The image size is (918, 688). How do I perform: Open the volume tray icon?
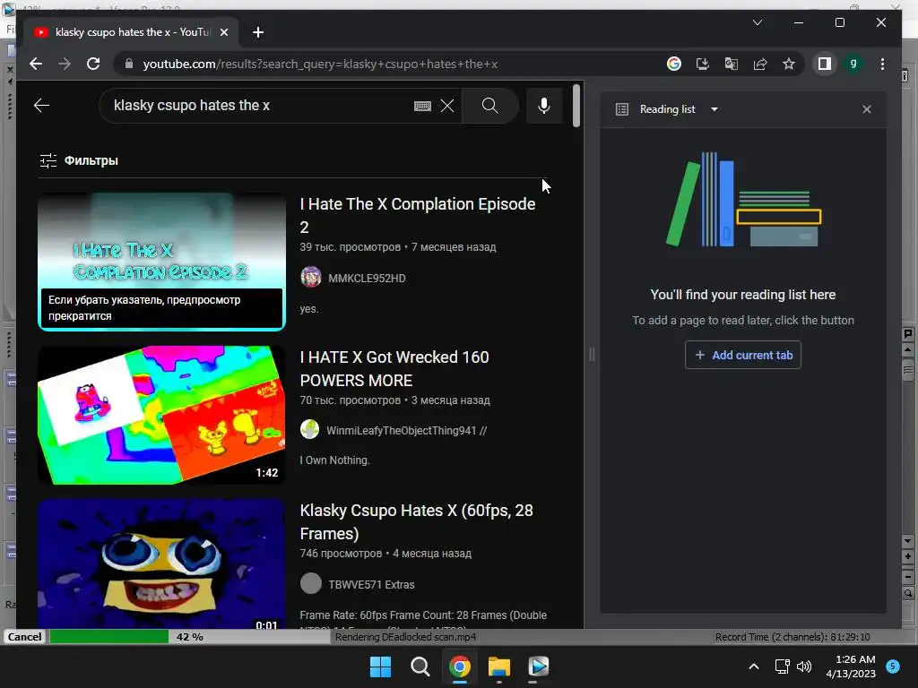tap(804, 666)
